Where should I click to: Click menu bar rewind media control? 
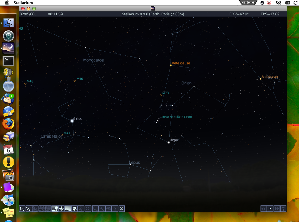244,2
